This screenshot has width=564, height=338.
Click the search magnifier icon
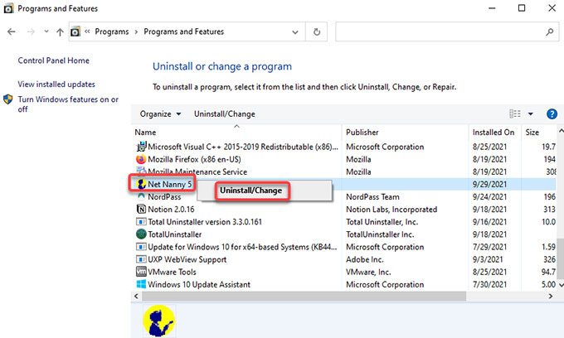549,32
